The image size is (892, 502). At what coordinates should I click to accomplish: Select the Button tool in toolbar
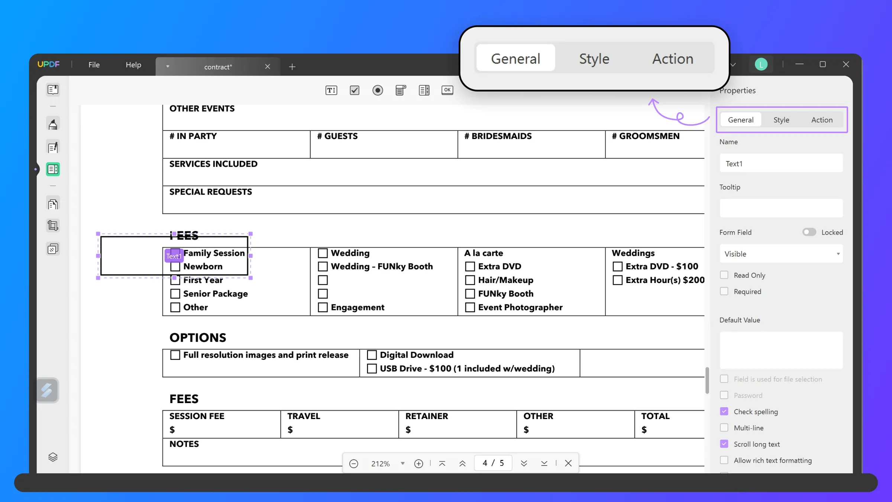click(447, 90)
